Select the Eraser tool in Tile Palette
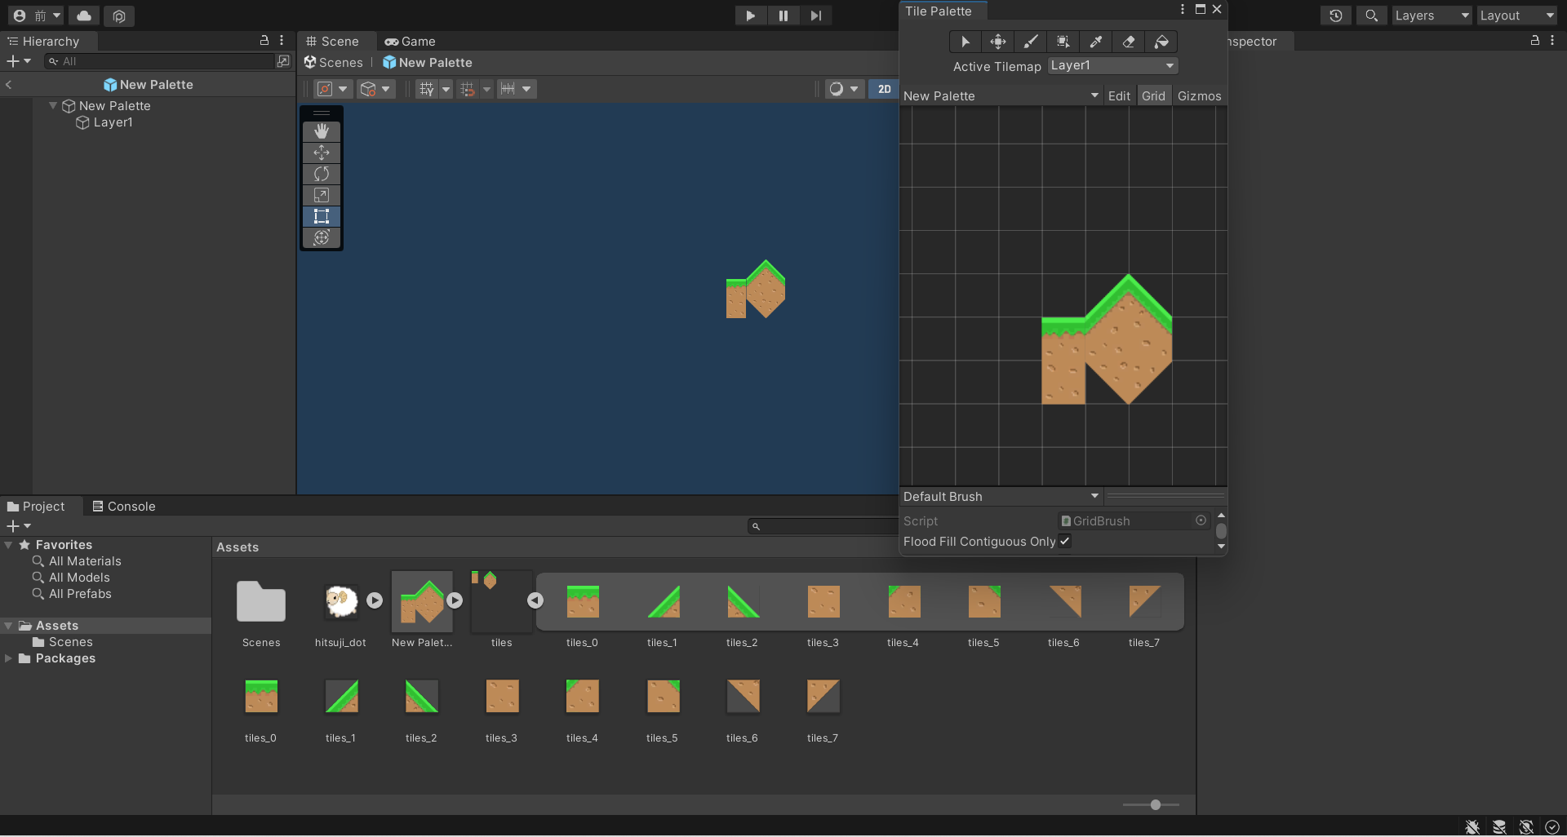Screen dimensions: 1567x837 (1129, 42)
